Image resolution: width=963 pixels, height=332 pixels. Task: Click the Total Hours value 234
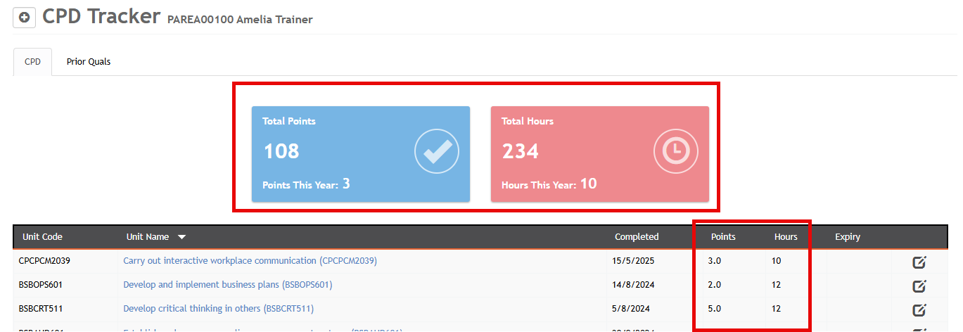(x=521, y=151)
